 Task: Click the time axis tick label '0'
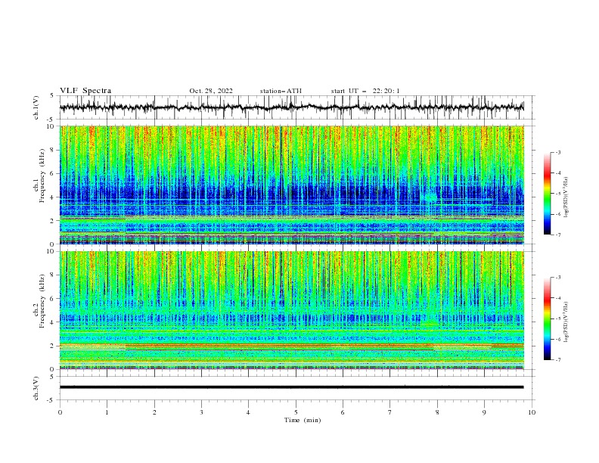[60, 412]
